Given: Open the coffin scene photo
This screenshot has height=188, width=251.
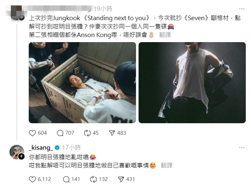Looking at the screenshot, I should [82, 83].
